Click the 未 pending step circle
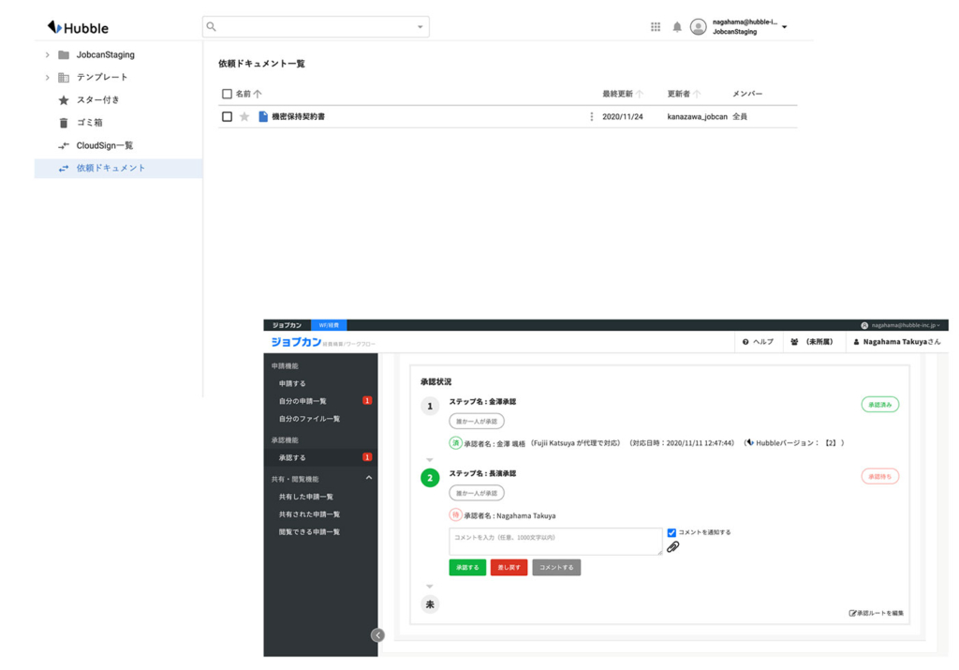Image resolution: width=959 pixels, height=670 pixels. [x=430, y=604]
